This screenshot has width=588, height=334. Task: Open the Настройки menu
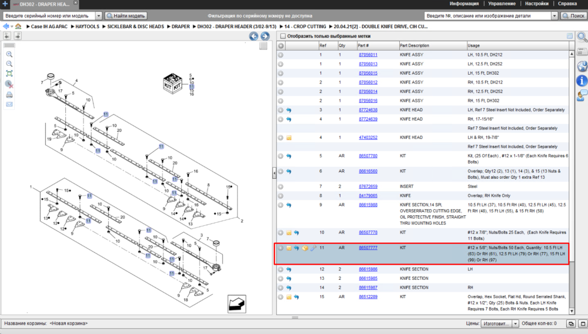pyautogui.click(x=537, y=4)
